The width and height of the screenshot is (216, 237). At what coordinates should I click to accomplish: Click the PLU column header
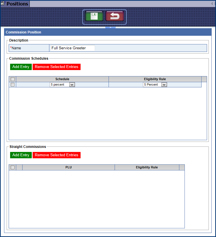pos(68,167)
